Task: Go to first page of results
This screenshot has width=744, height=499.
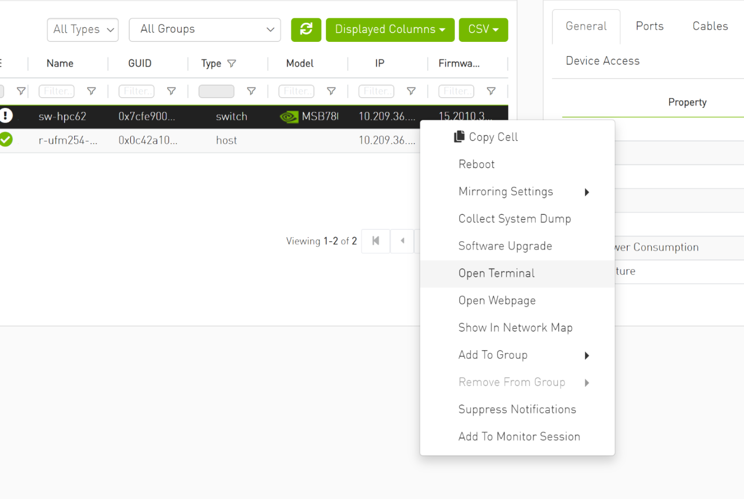Action: pyautogui.click(x=376, y=241)
